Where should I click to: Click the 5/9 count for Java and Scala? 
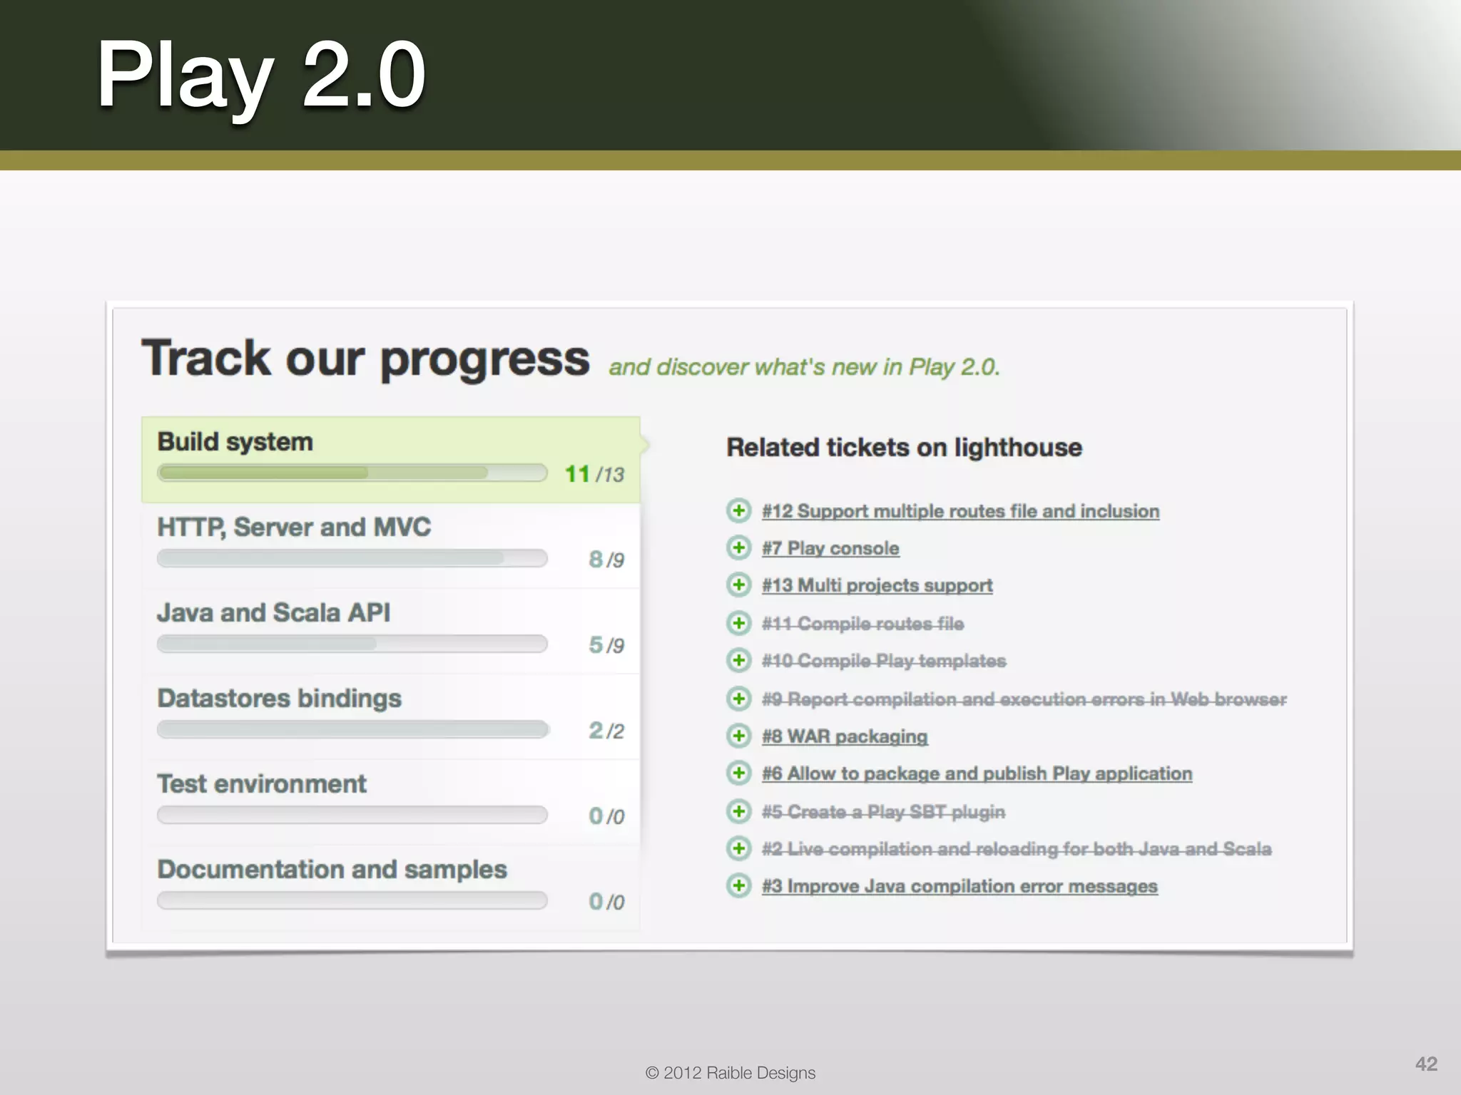click(606, 645)
